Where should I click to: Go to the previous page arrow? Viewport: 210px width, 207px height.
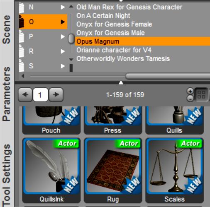point(25,95)
